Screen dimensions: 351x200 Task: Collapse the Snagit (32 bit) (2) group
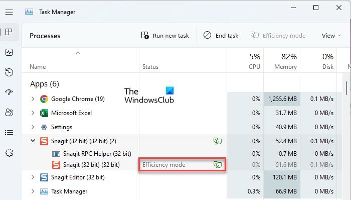click(33, 141)
